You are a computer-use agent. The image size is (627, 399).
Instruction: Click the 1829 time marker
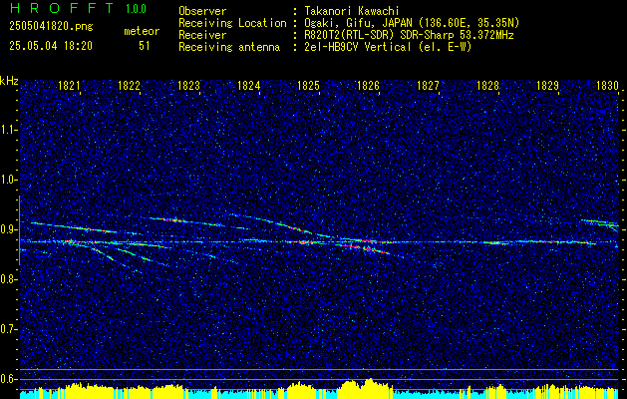[547, 85]
